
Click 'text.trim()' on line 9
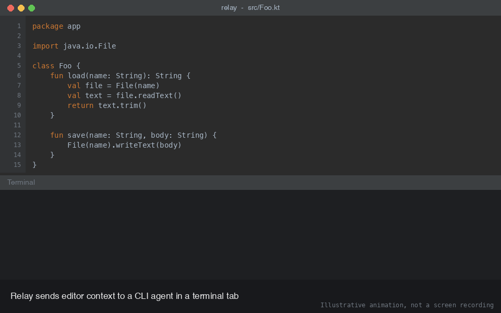tap(122, 105)
